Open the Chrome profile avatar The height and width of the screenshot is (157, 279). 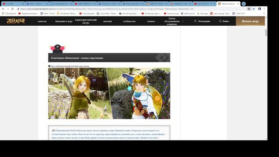pos(259,9)
